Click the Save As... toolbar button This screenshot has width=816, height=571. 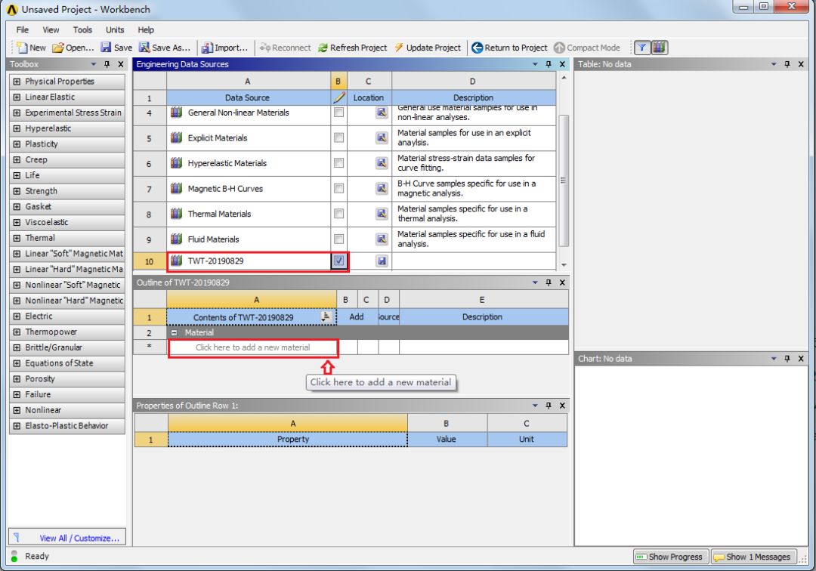[165, 48]
